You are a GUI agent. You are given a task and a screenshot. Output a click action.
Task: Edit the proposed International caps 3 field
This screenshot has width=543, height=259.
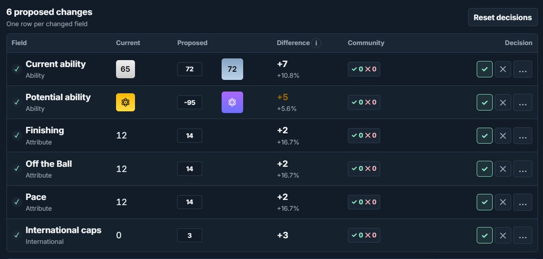190,235
